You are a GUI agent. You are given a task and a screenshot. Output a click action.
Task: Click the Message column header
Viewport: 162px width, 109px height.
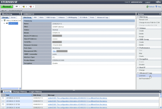pos(103,95)
